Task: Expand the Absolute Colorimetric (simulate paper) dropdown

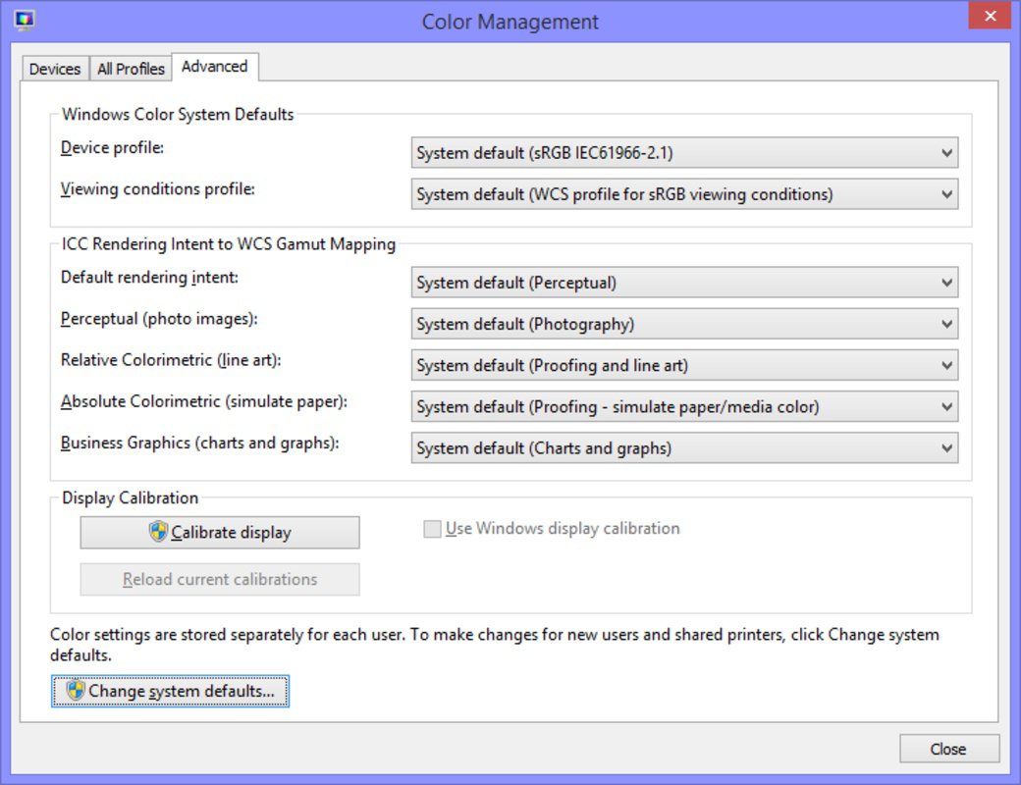Action: [682, 405]
